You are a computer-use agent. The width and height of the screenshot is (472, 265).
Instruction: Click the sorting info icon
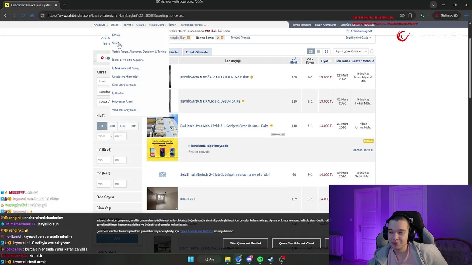point(372,52)
